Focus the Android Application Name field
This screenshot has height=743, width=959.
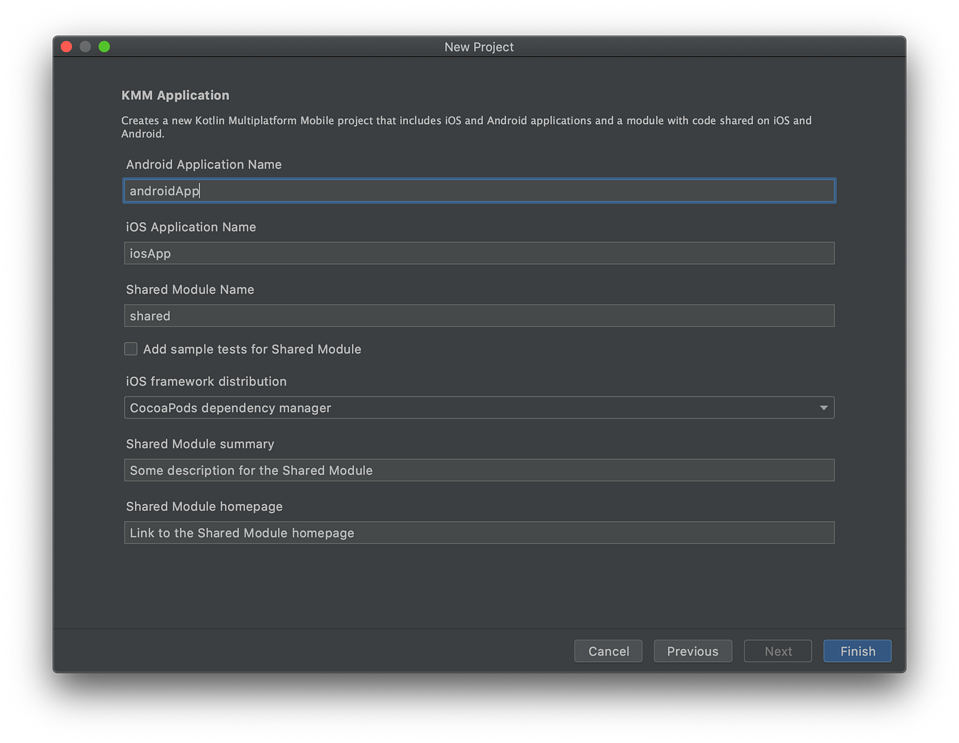click(x=479, y=190)
